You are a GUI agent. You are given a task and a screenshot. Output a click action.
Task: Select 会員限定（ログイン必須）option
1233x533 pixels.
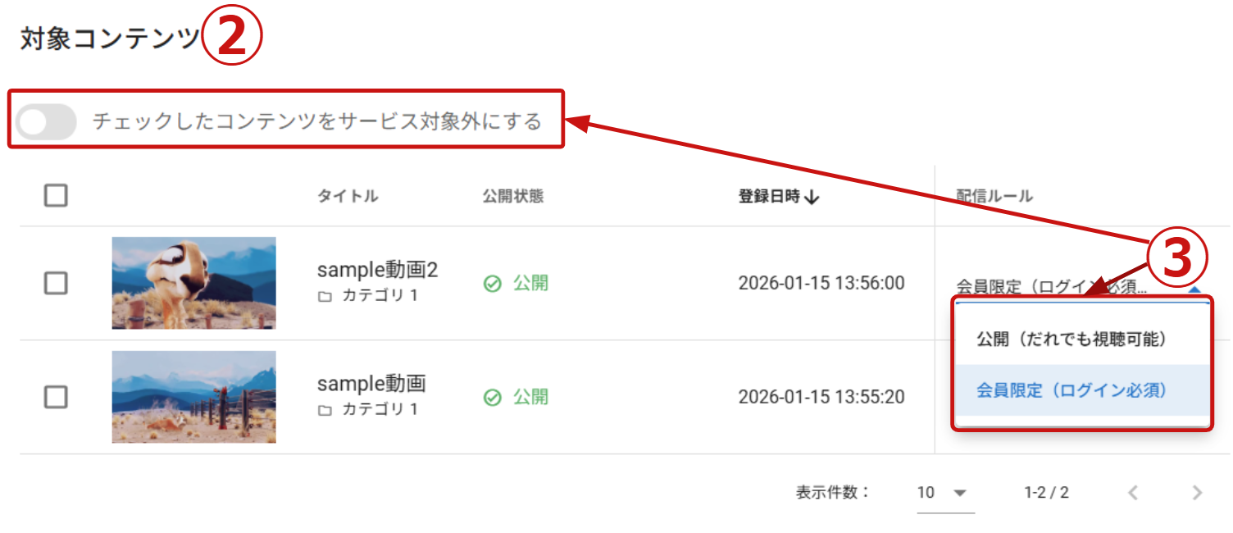coord(1071,390)
